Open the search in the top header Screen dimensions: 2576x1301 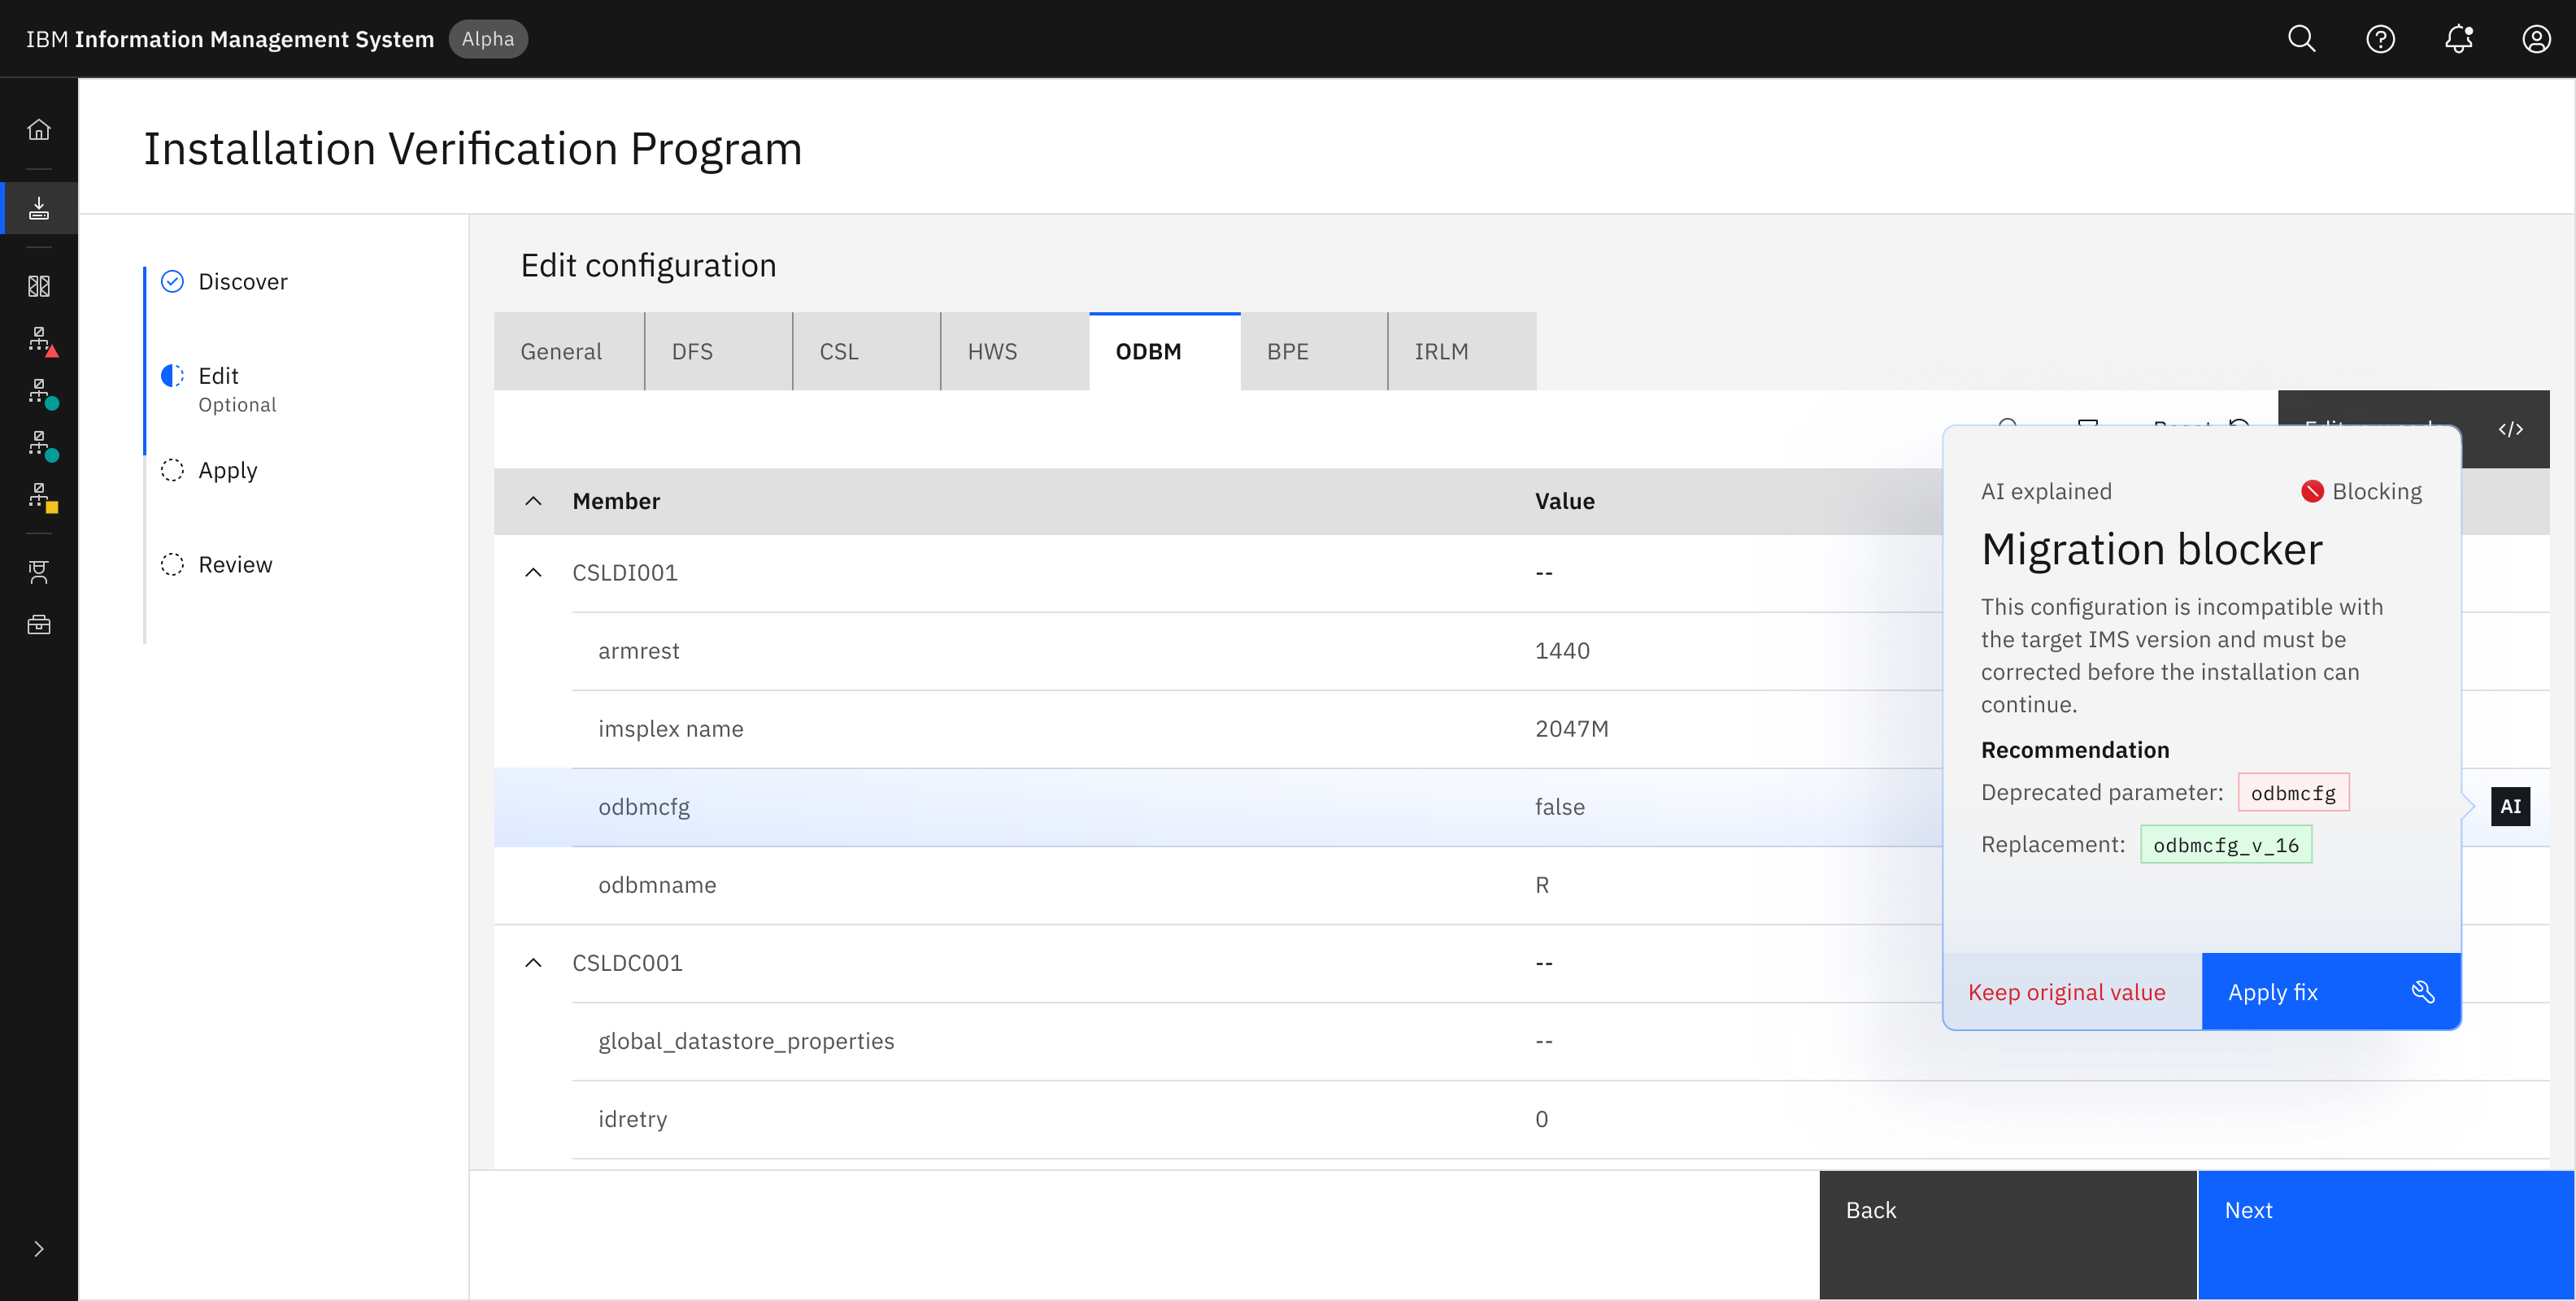[x=2302, y=39]
